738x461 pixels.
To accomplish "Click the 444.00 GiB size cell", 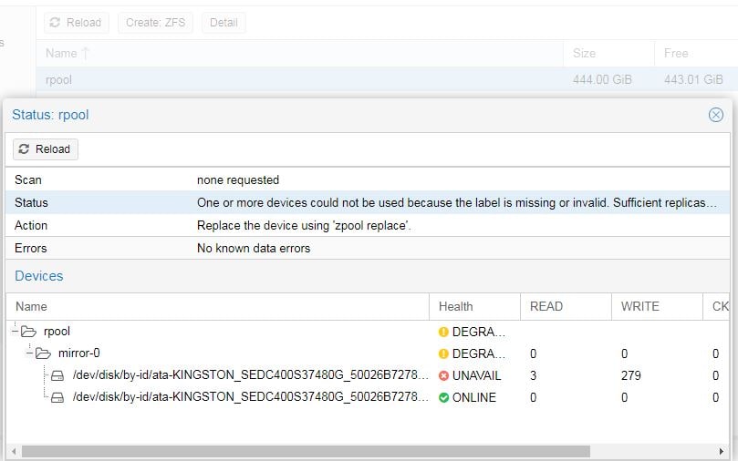I will 602,79.
